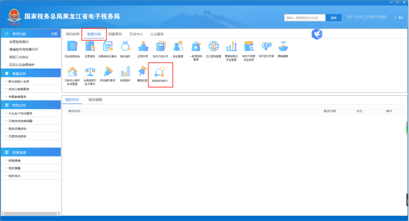Open 日常体检信息提醒 sidebar item
Screen dimensions: 409x221
pyautogui.click(x=20, y=121)
